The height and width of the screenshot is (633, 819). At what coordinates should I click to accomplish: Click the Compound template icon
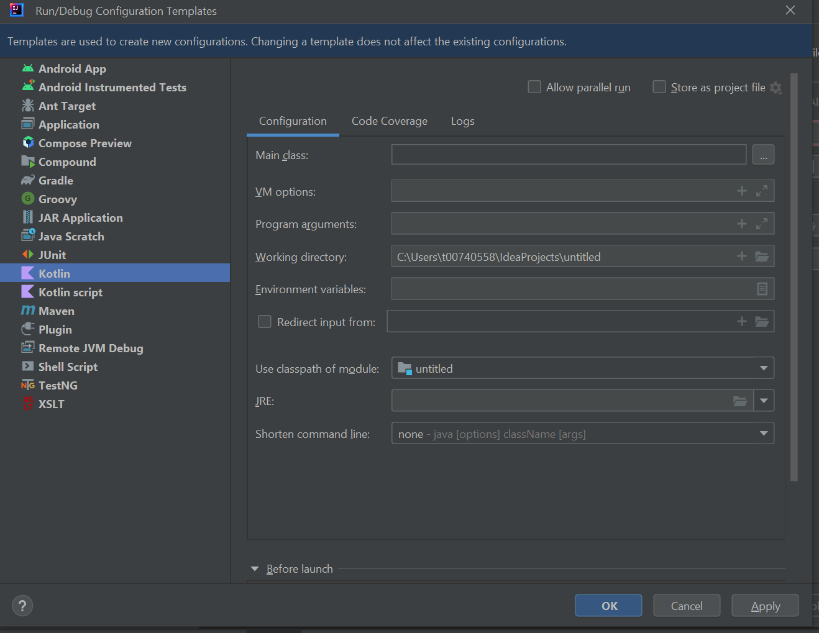[28, 162]
